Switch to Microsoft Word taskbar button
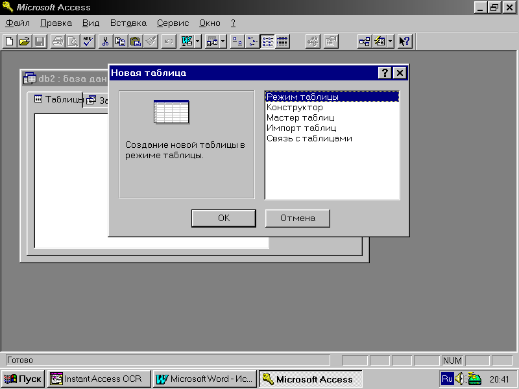This screenshot has height=389, width=519. pyautogui.click(x=204, y=379)
